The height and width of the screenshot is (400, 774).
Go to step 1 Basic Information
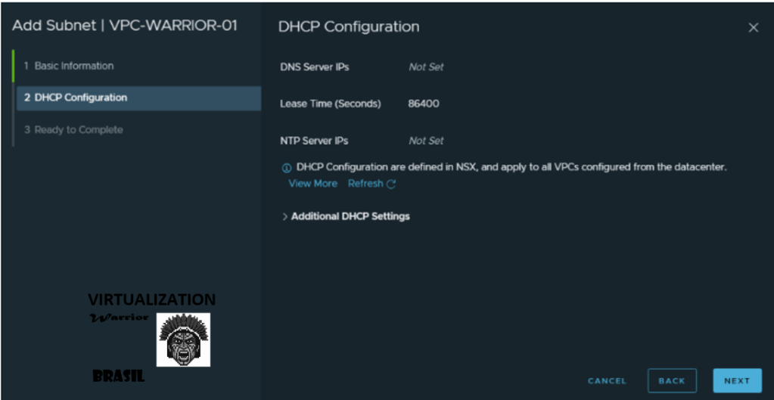tap(73, 66)
